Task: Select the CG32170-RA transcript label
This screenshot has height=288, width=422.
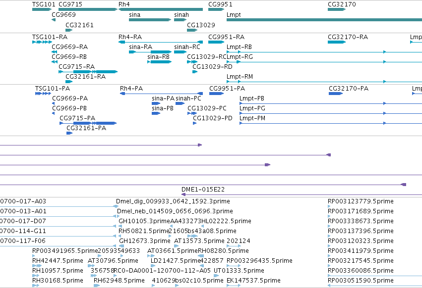Action: click(x=348, y=37)
